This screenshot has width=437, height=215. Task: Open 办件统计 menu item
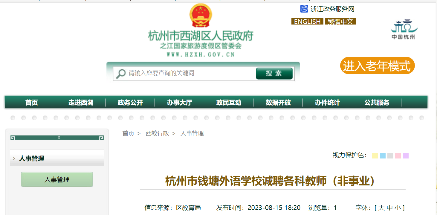click(x=327, y=103)
